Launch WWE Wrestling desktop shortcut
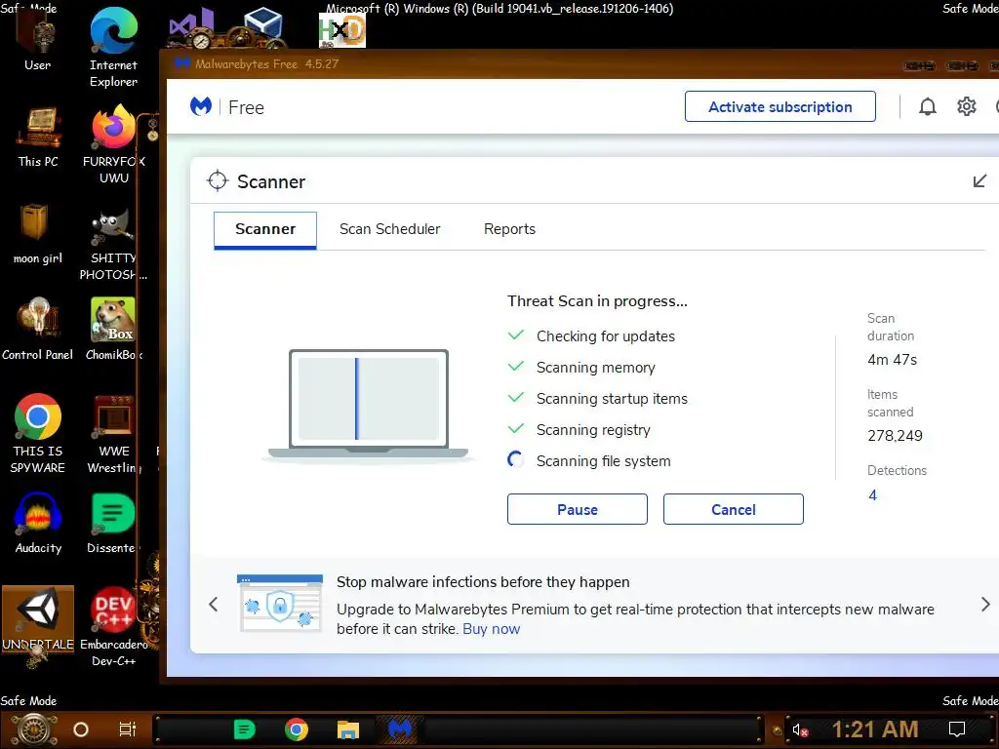This screenshot has width=999, height=749. pos(114,434)
